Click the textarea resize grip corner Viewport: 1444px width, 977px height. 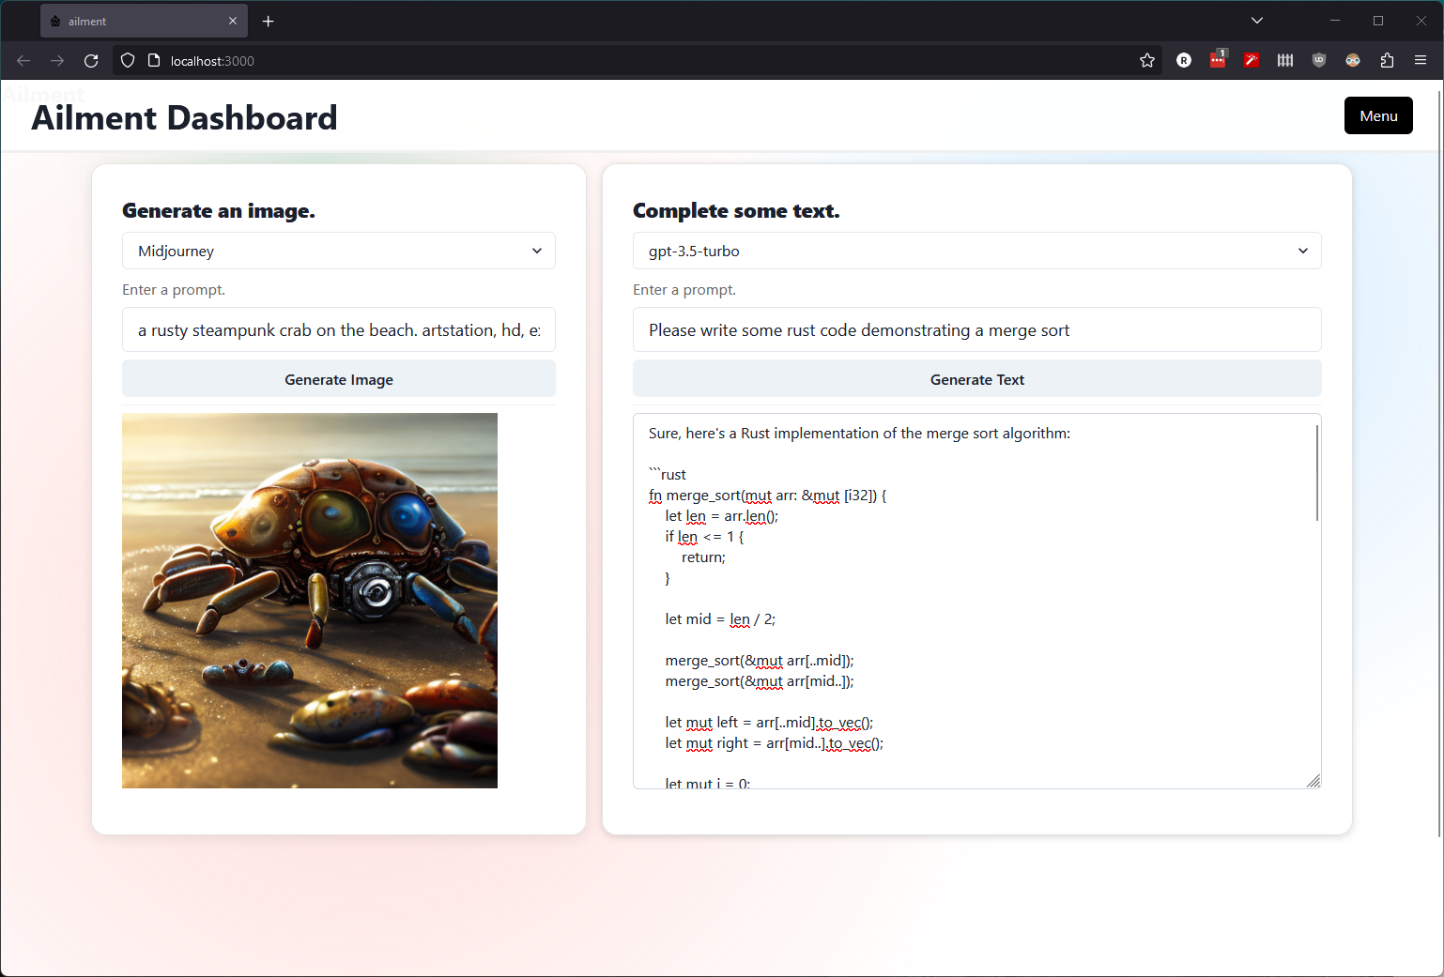click(1313, 781)
